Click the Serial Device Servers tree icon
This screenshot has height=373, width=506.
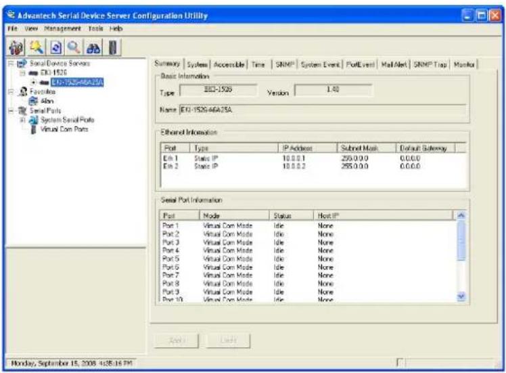pos(22,64)
